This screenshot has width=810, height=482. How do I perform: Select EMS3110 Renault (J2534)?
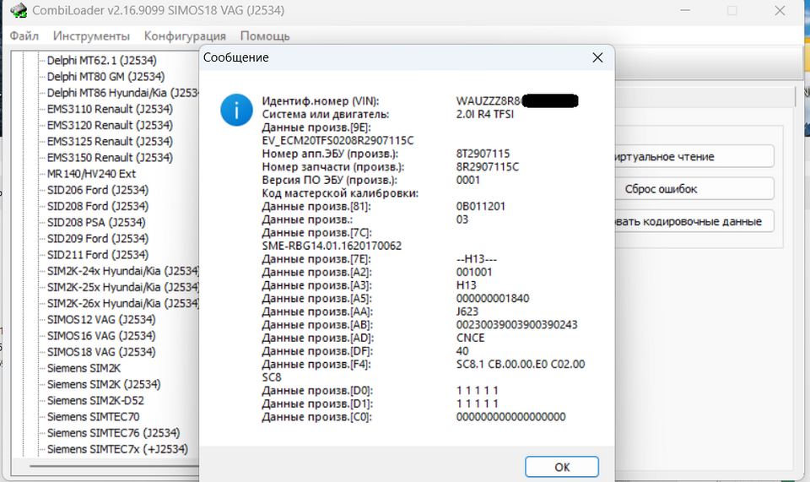tap(110, 109)
